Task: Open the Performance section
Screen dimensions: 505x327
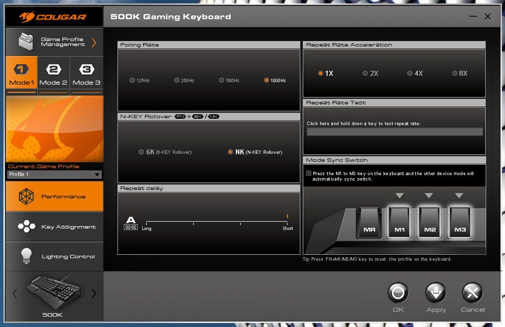Action: (55, 196)
